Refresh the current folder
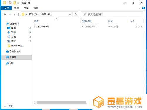The image size is (147, 110). (x=76, y=14)
